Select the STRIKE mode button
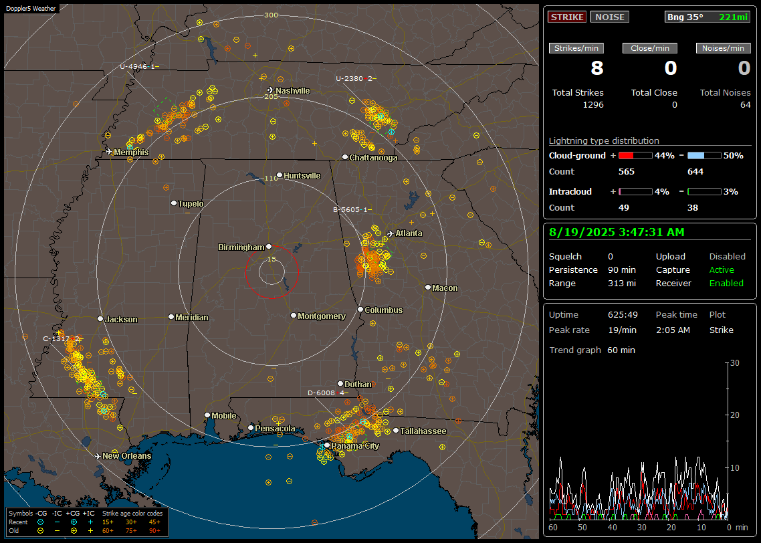 click(567, 17)
